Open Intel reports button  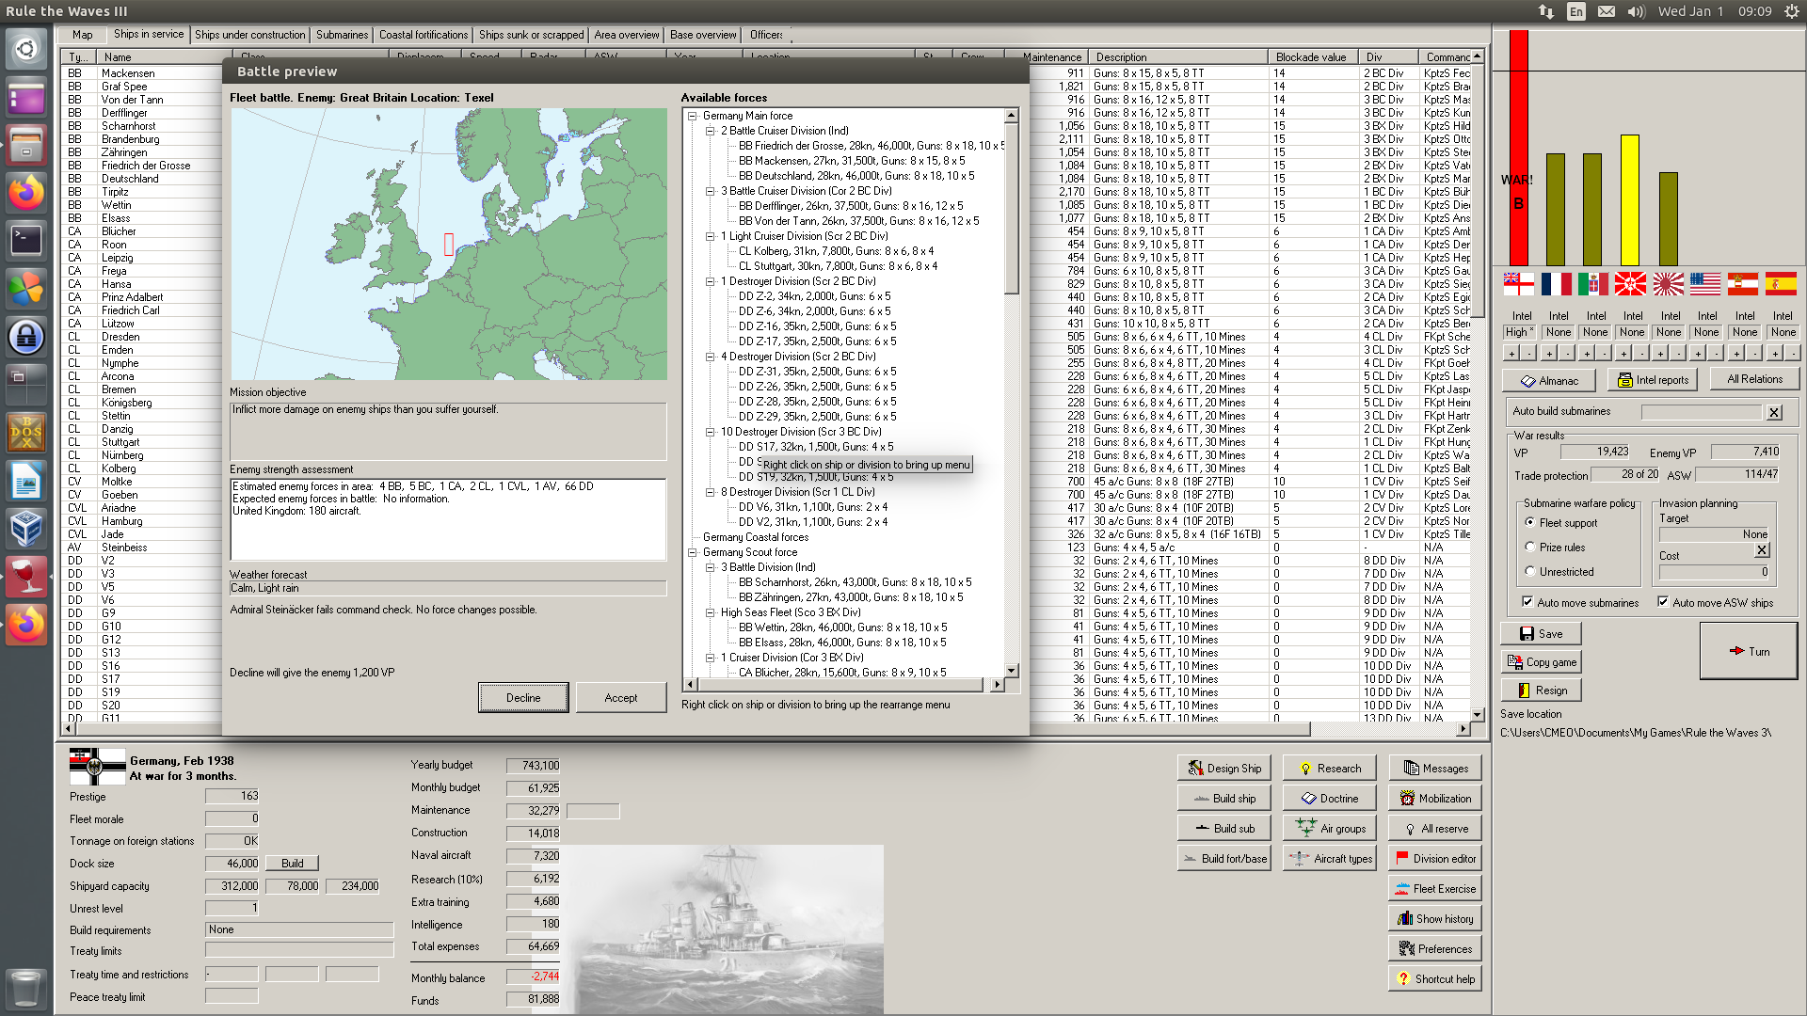[1652, 380]
